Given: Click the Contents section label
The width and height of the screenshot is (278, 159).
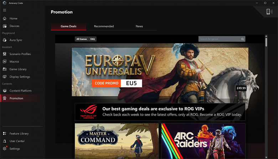Looking at the screenshot, I should tap(7, 84).
